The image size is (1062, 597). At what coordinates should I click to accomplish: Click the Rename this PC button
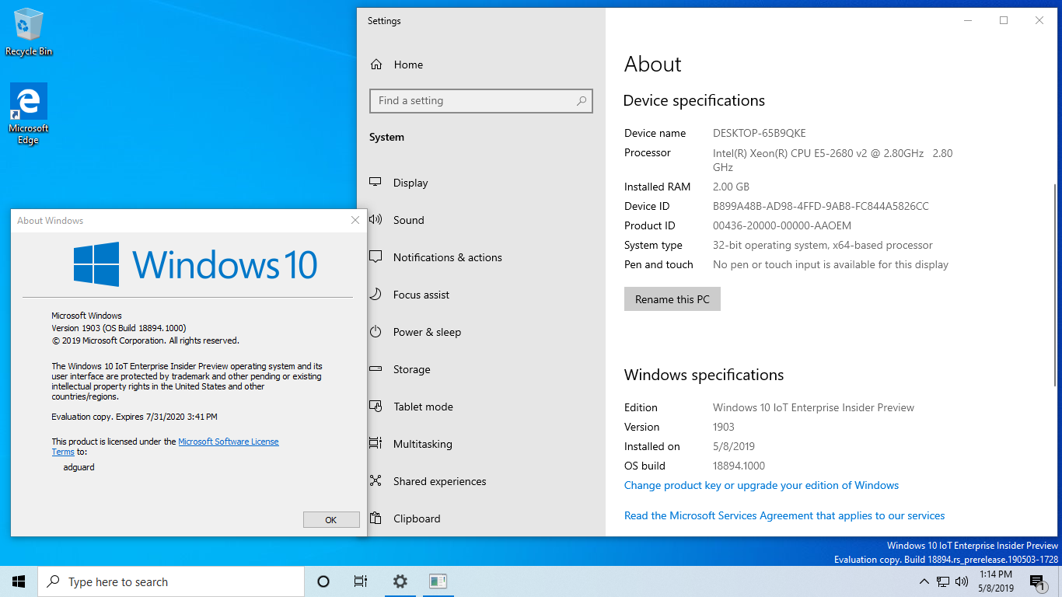(672, 299)
